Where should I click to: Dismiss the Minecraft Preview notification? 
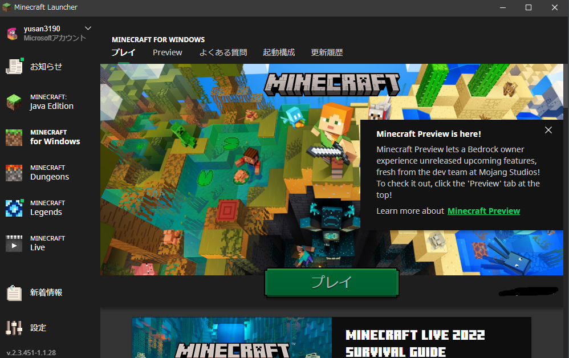click(548, 130)
